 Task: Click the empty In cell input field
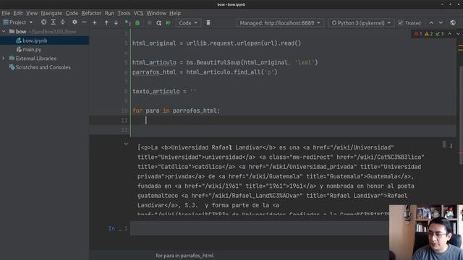[x=260, y=228]
